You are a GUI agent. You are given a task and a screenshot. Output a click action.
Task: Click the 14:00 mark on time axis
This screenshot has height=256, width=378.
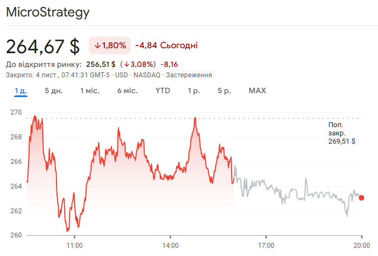point(170,245)
